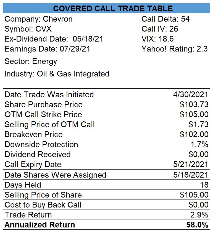This screenshot has width=213, height=233.
Task: Click the Days Held value 18
Action: [x=204, y=185]
